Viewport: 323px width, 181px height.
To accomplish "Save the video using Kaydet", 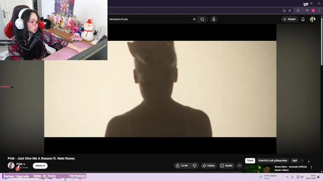I will (x=226, y=166).
